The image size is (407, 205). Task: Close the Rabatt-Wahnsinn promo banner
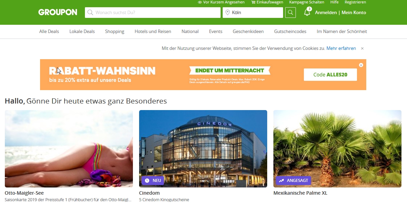pos(361,65)
